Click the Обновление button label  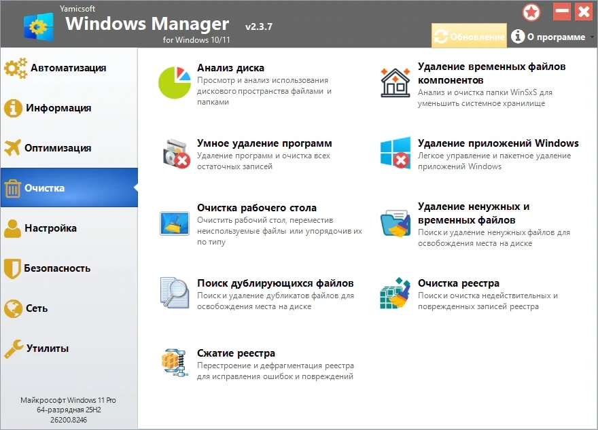coord(477,37)
